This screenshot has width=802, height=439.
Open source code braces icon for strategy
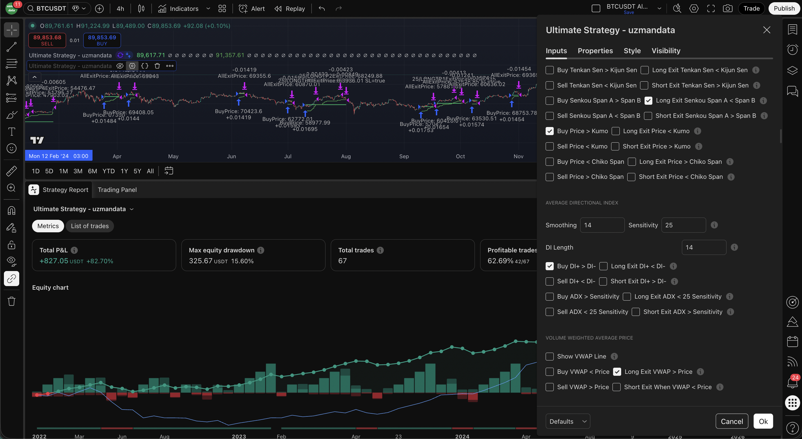pos(144,66)
